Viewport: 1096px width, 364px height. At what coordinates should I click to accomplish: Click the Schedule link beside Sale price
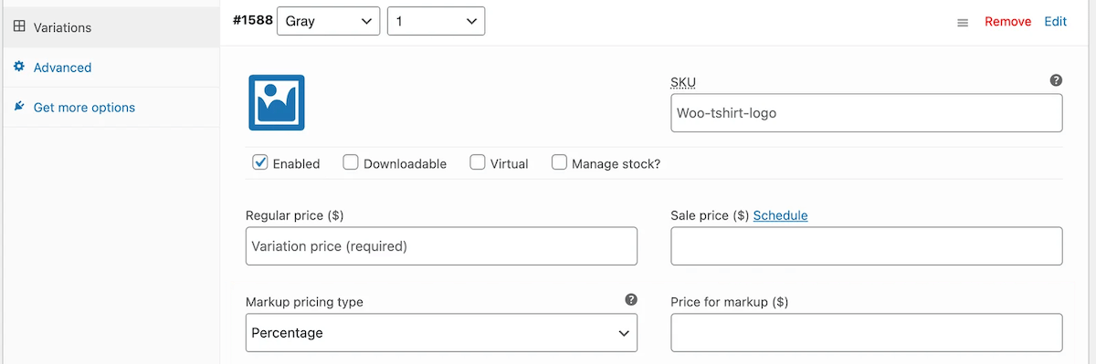(x=780, y=215)
